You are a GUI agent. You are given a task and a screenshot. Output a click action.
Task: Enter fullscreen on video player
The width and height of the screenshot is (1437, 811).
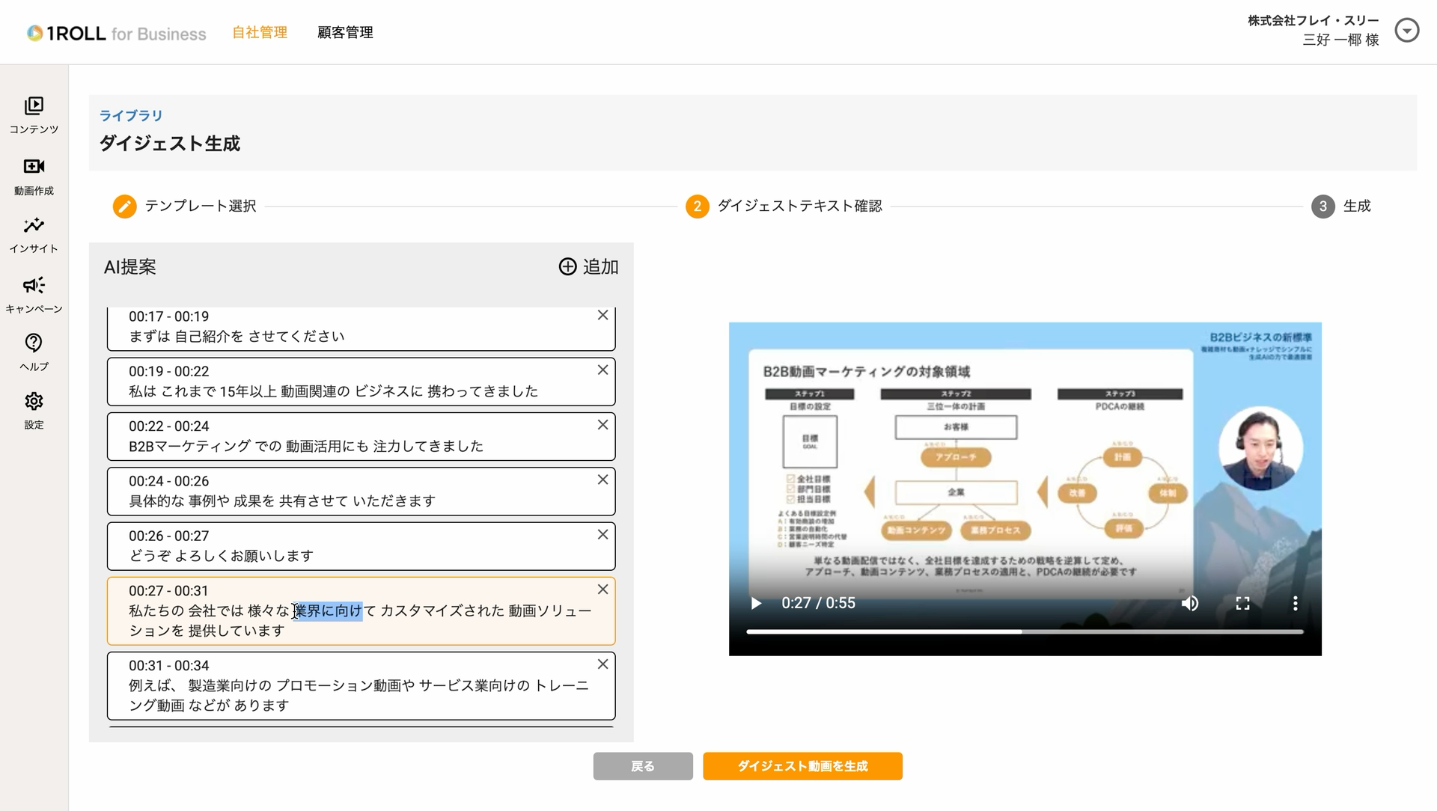pyautogui.click(x=1242, y=604)
